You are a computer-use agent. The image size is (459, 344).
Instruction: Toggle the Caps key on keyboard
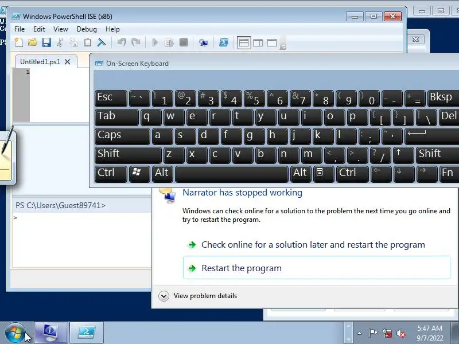point(122,136)
